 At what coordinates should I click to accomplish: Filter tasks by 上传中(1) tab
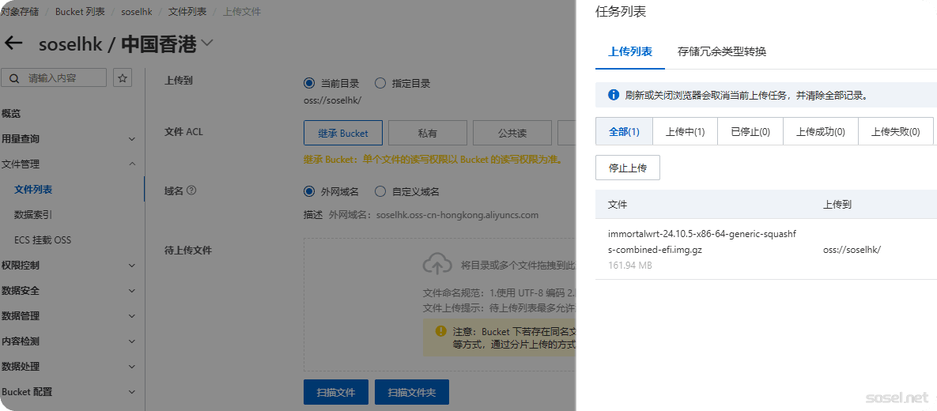pos(685,132)
